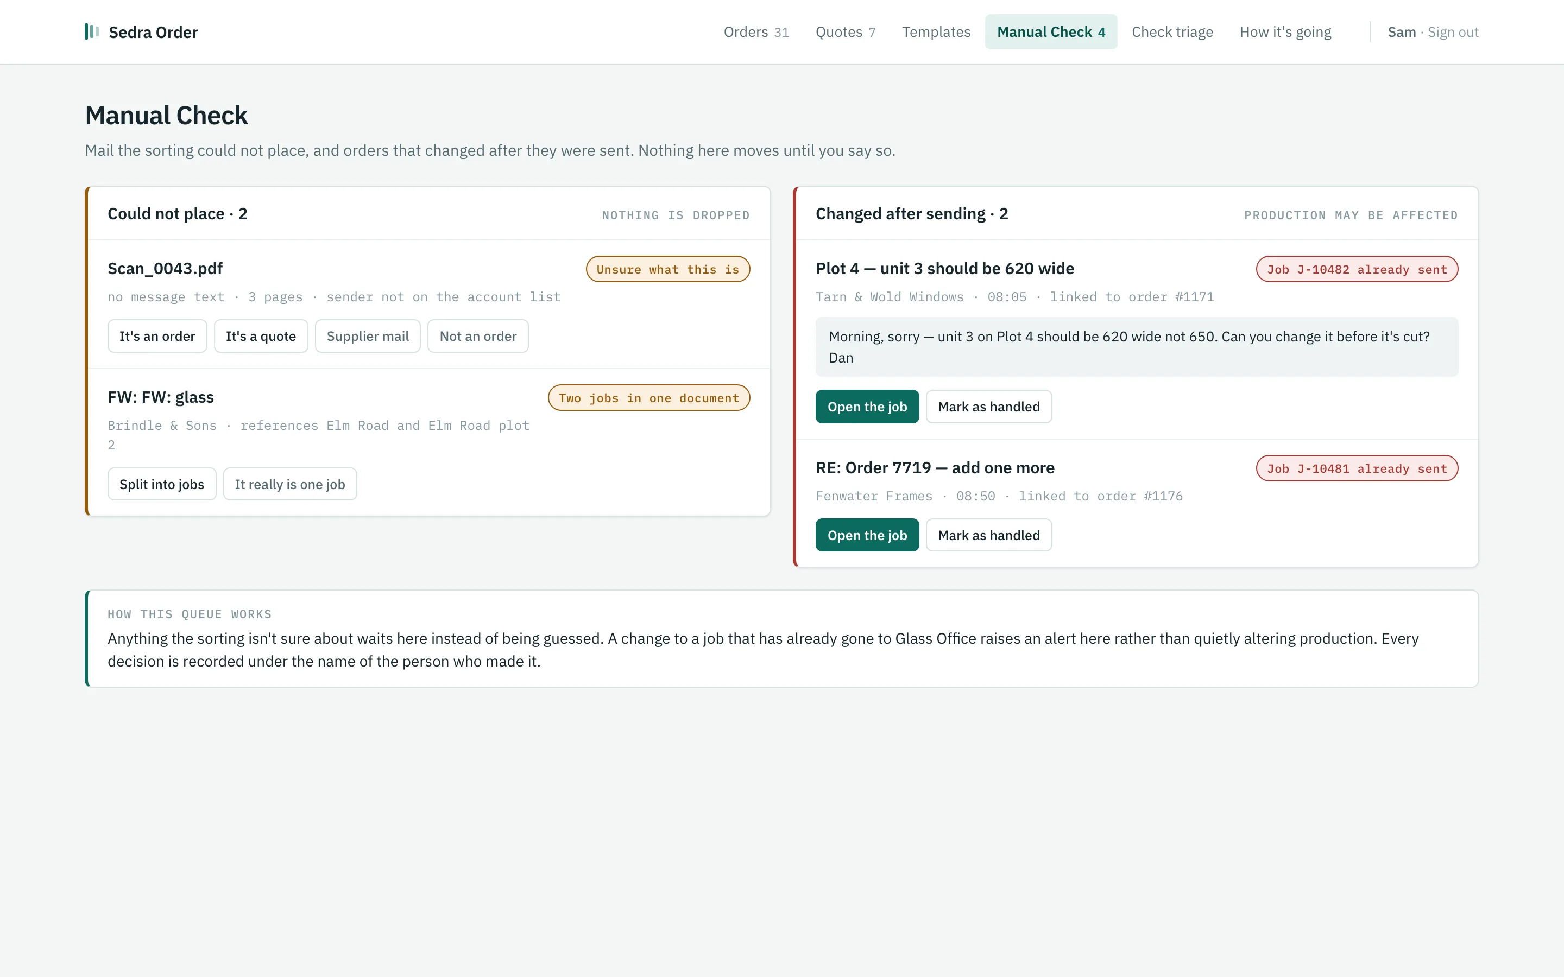Mark Plot 4 change as handled
The height and width of the screenshot is (977, 1564).
(x=988, y=407)
